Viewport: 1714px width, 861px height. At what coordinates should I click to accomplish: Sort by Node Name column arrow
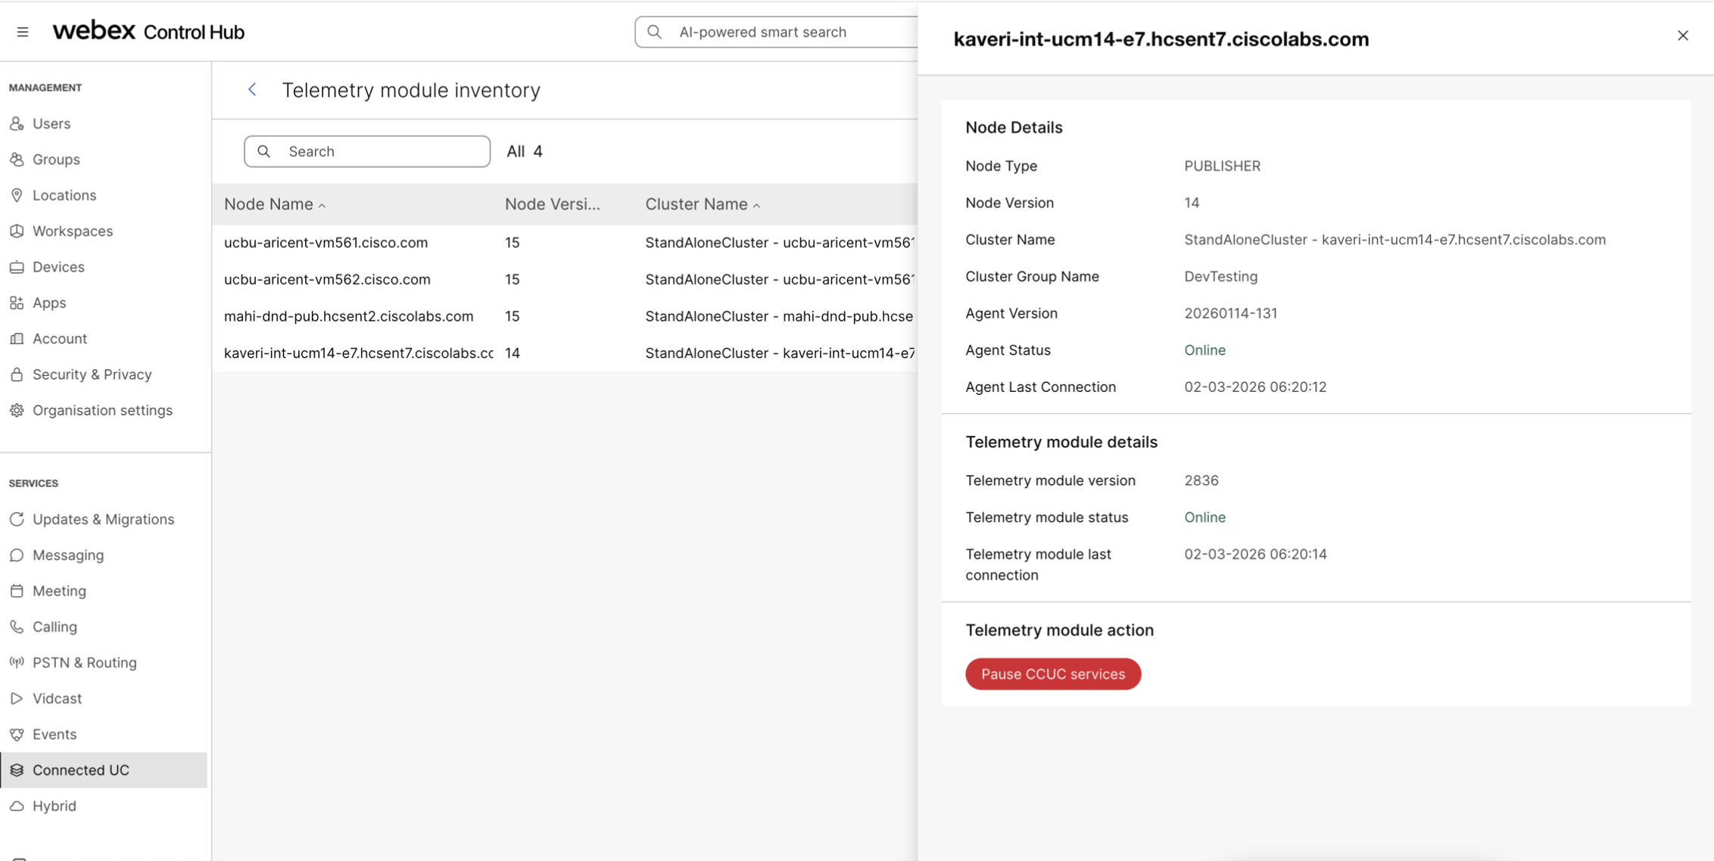click(x=322, y=205)
